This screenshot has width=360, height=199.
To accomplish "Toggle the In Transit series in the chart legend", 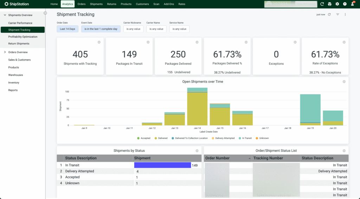I will 245,138.
